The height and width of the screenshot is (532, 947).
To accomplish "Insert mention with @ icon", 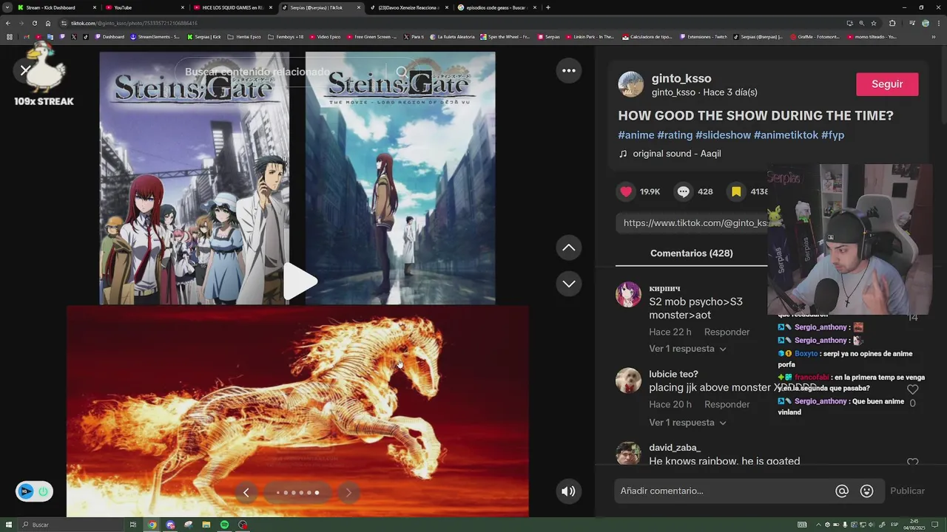I will pos(842,491).
